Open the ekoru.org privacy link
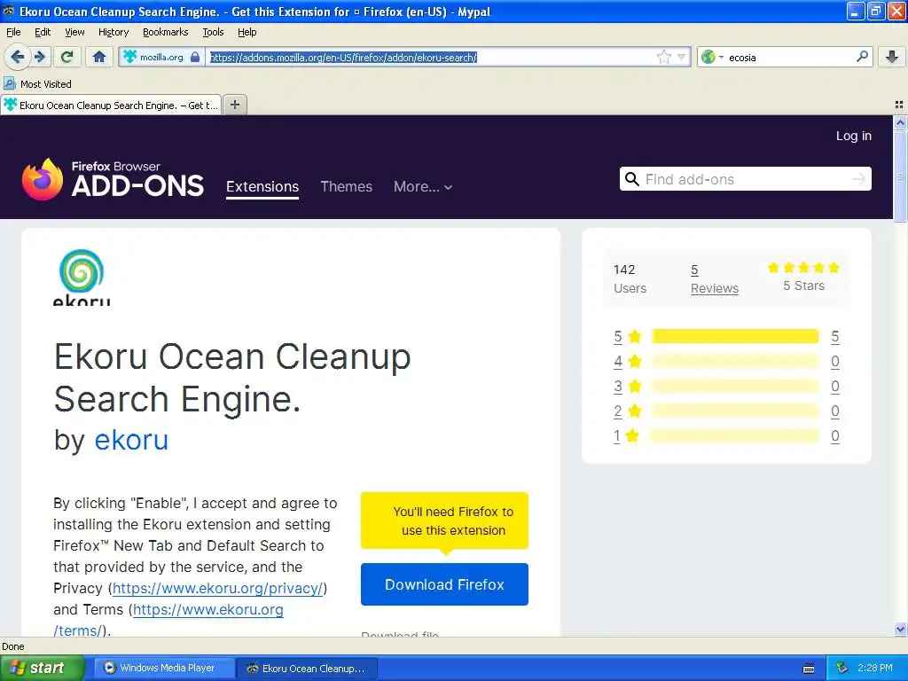The image size is (908, 681). [217, 589]
